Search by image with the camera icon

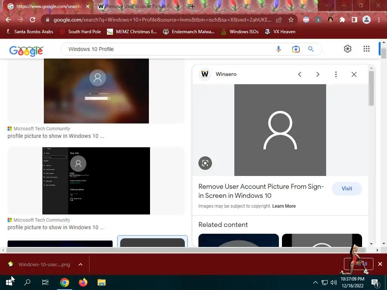[296, 49]
